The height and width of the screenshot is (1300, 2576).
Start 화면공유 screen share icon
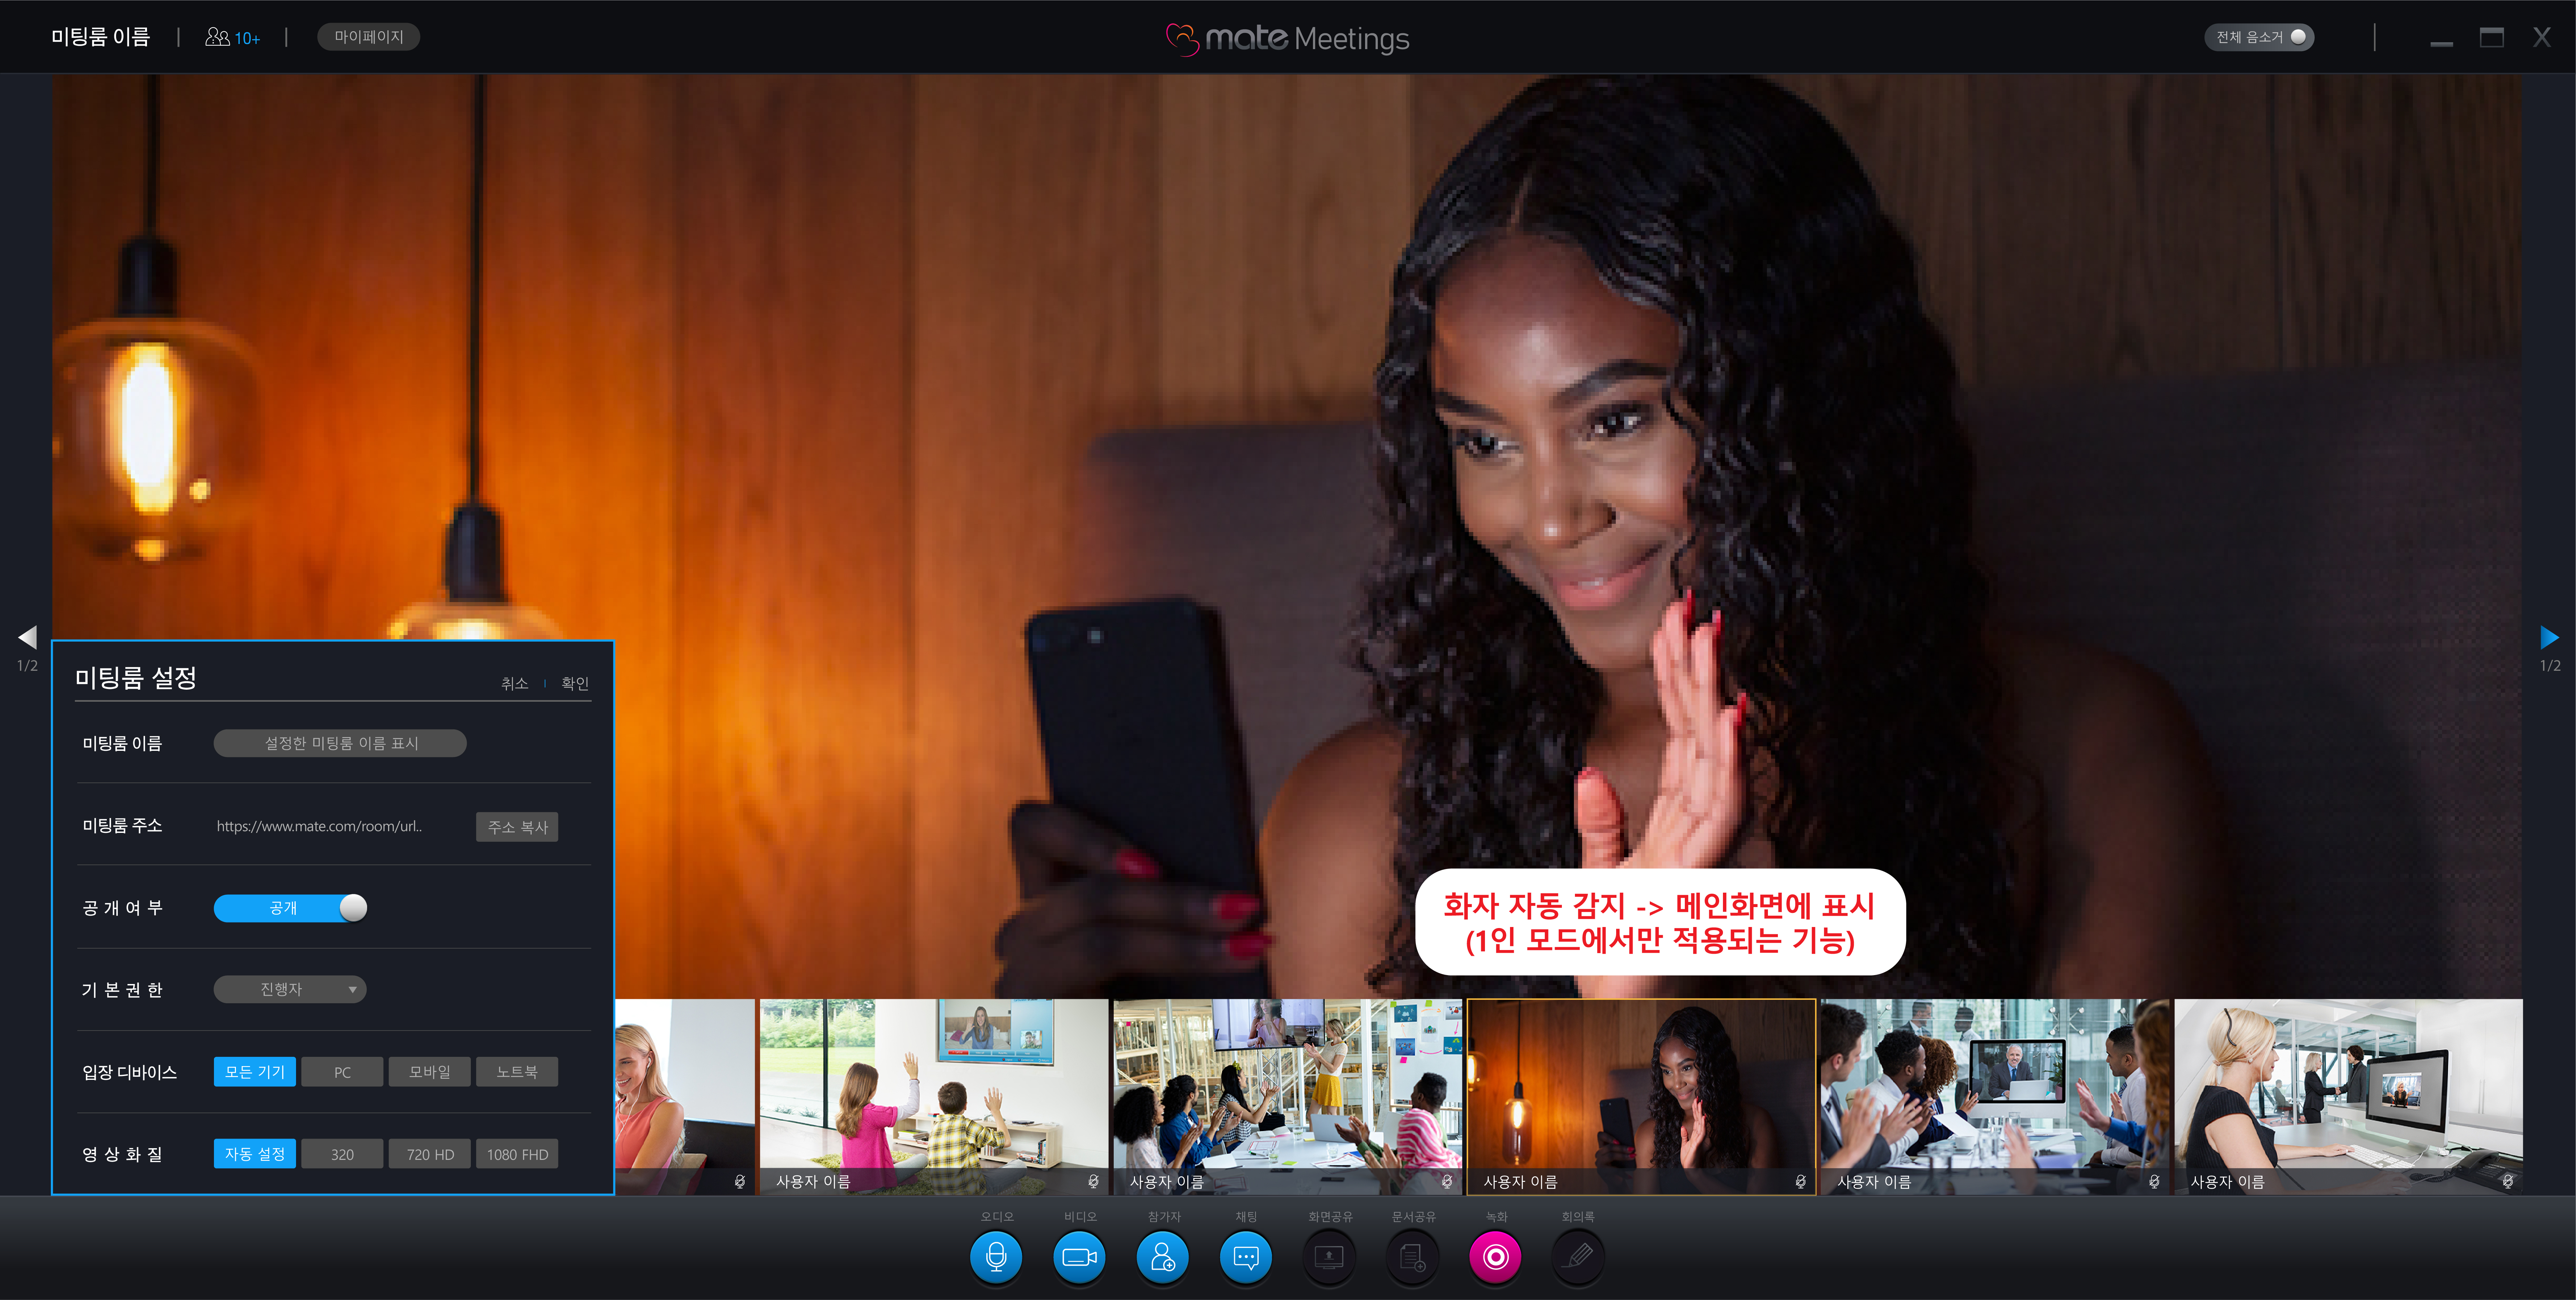[1329, 1257]
